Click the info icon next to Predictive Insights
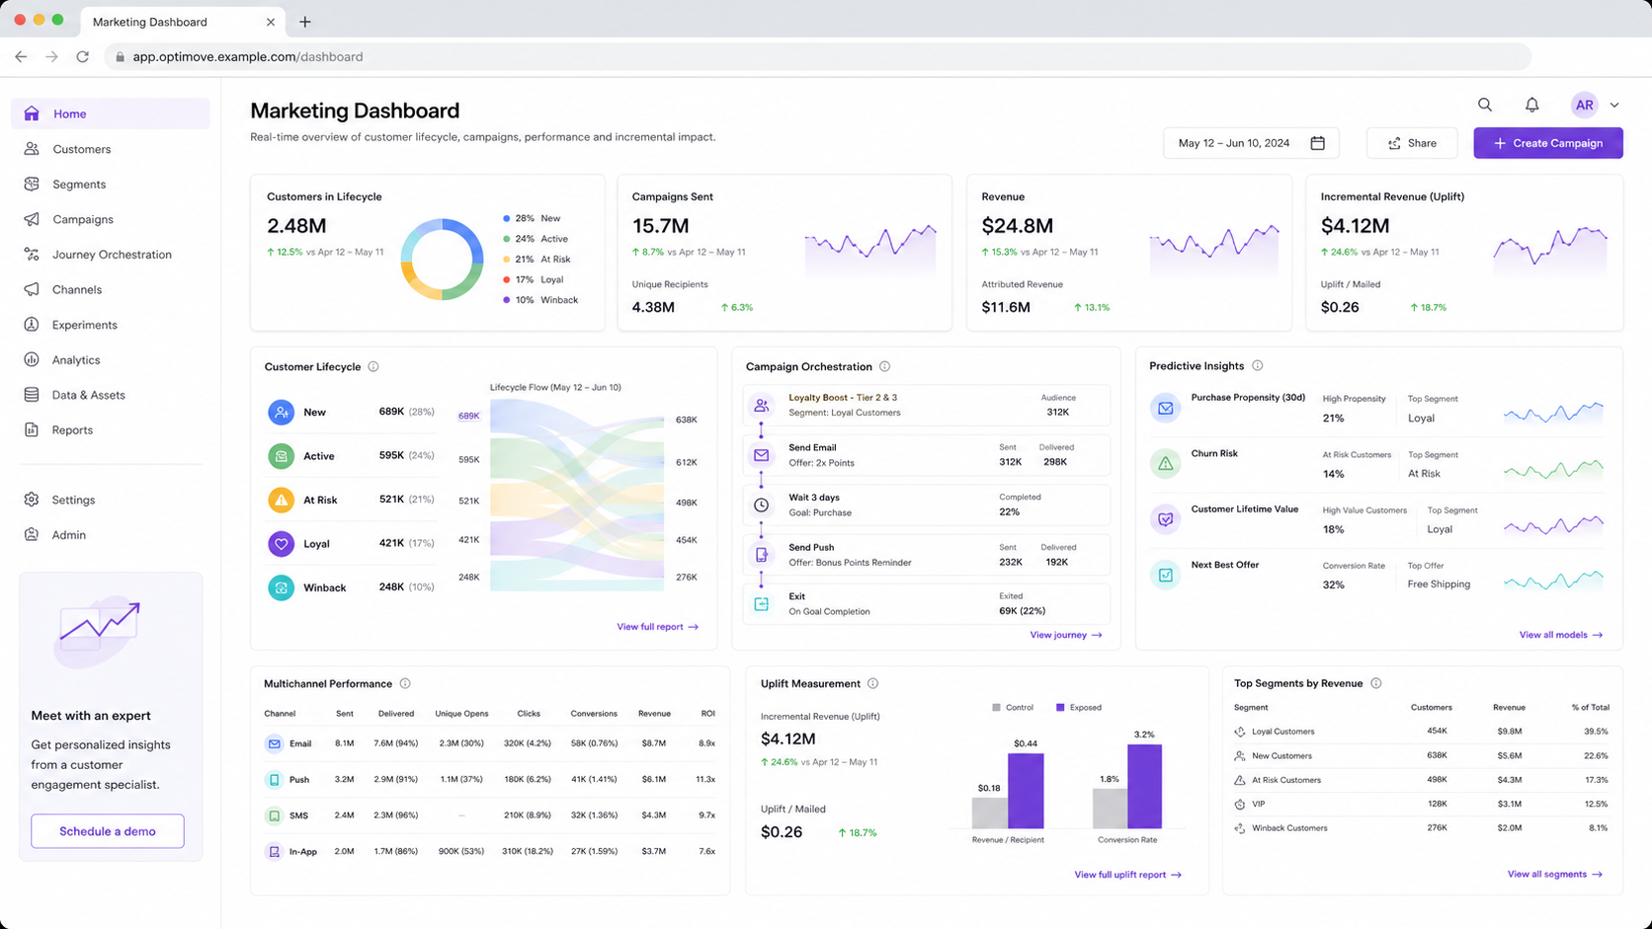This screenshot has width=1652, height=929. click(1257, 365)
